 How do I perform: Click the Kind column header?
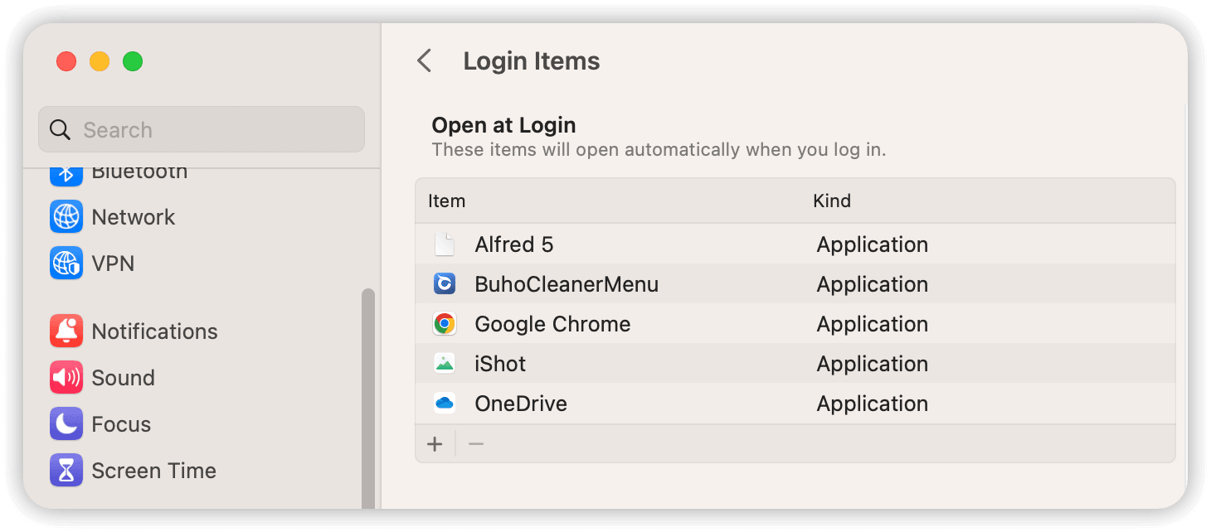click(832, 201)
